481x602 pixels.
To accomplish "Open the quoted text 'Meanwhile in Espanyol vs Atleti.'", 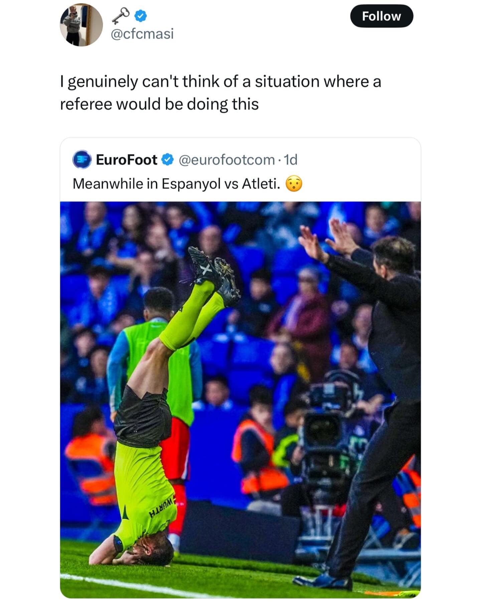I will click(176, 184).
